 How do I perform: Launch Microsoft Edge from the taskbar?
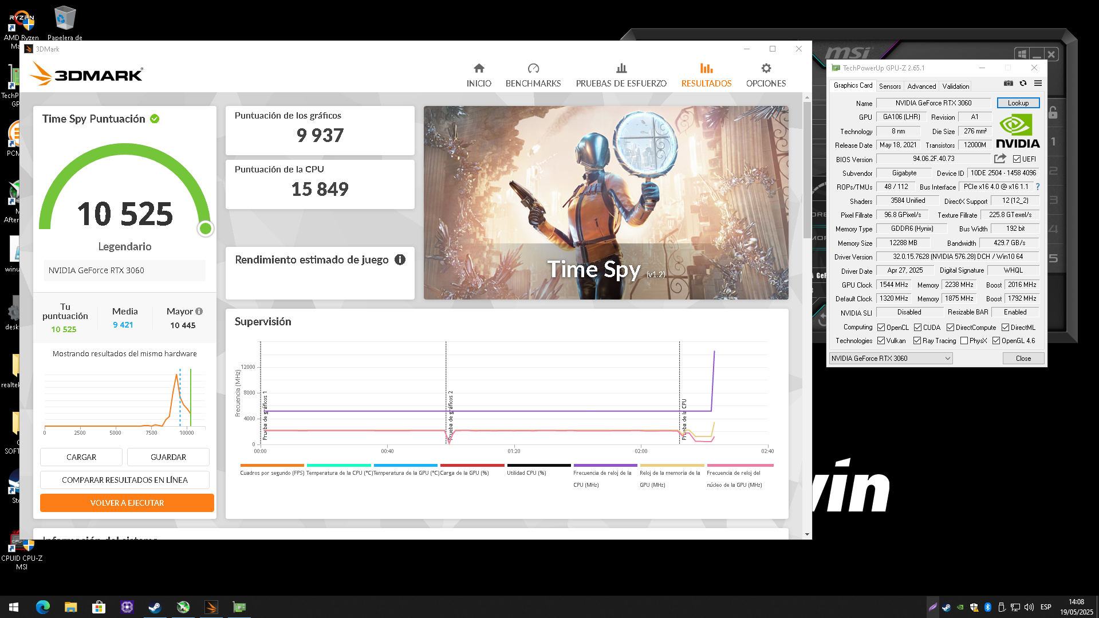click(x=43, y=607)
